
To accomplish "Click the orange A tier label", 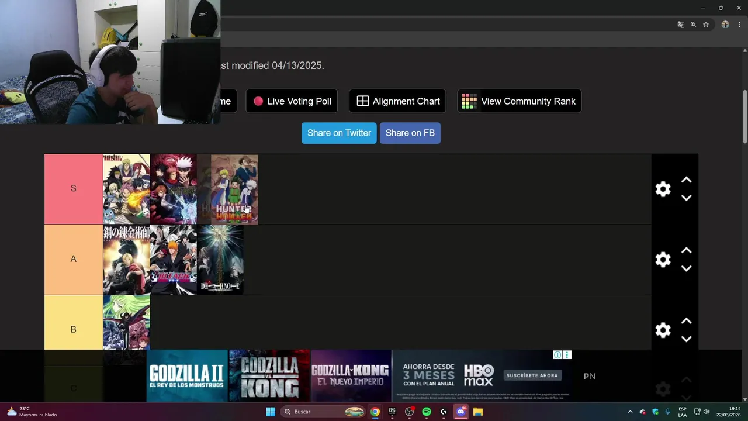I will click(73, 260).
